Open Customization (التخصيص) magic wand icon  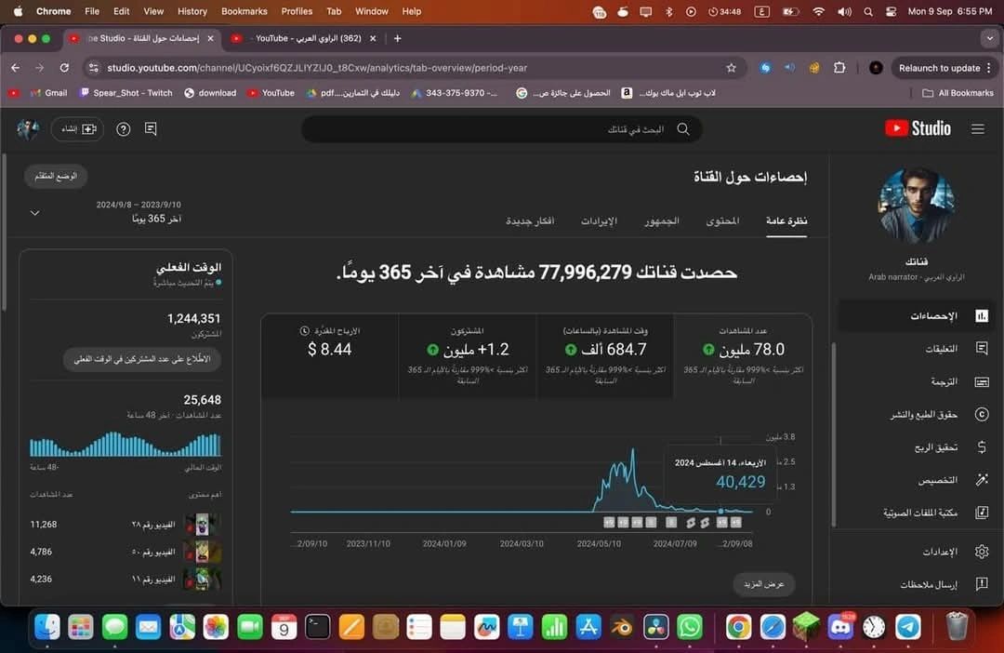(x=981, y=480)
